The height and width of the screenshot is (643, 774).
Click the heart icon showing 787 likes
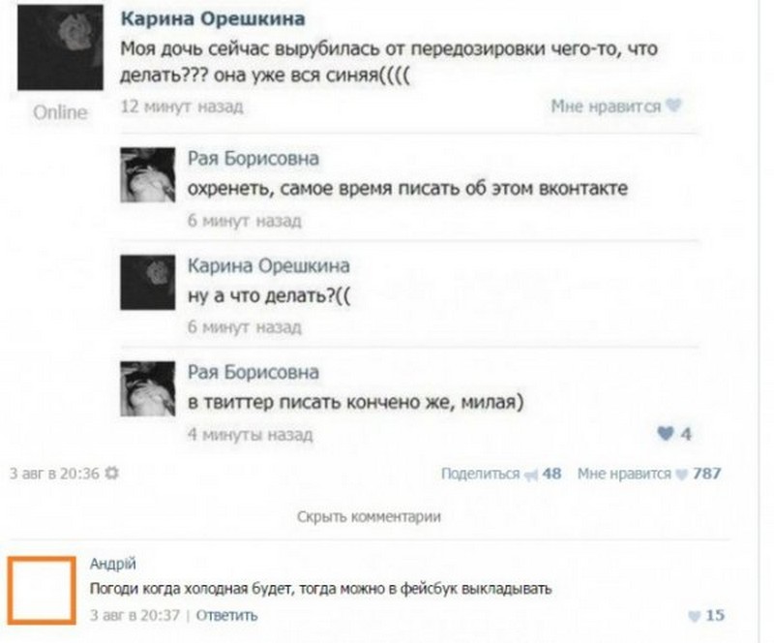click(x=683, y=475)
